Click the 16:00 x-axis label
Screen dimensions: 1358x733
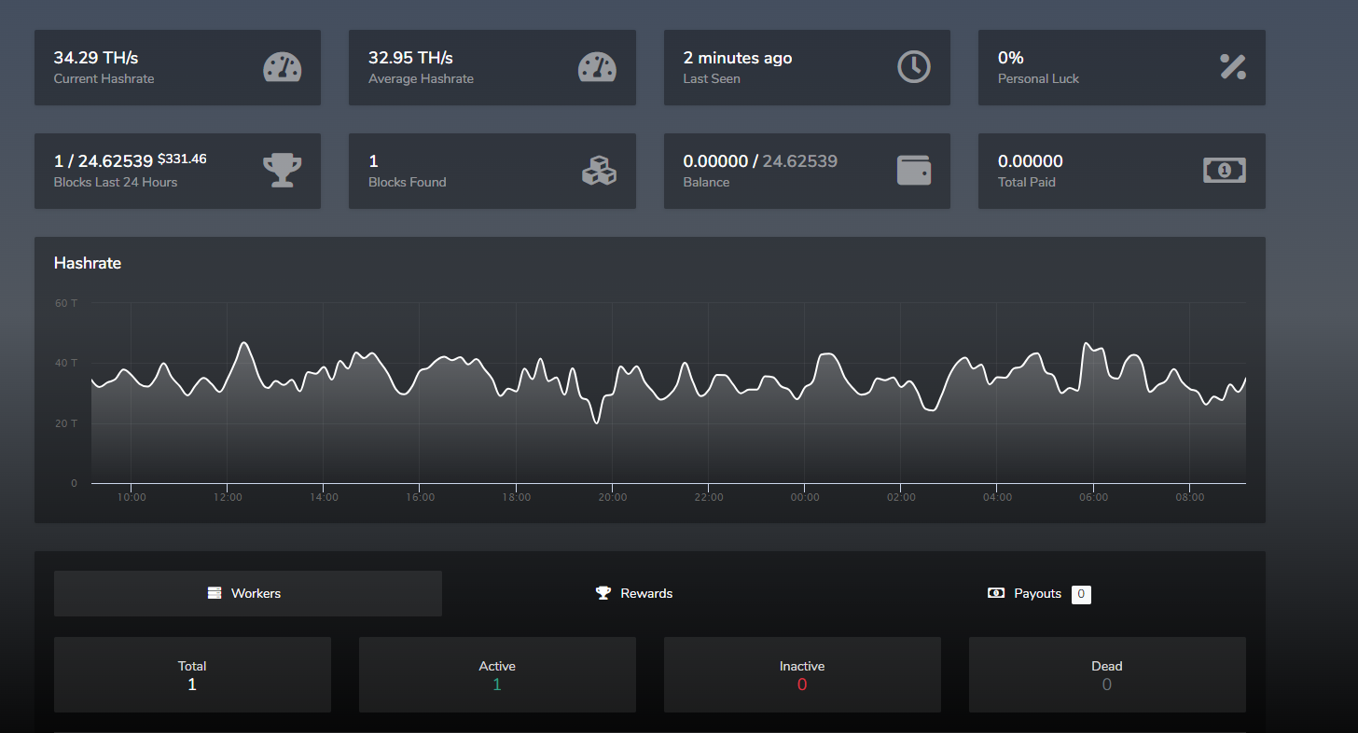[x=420, y=497]
